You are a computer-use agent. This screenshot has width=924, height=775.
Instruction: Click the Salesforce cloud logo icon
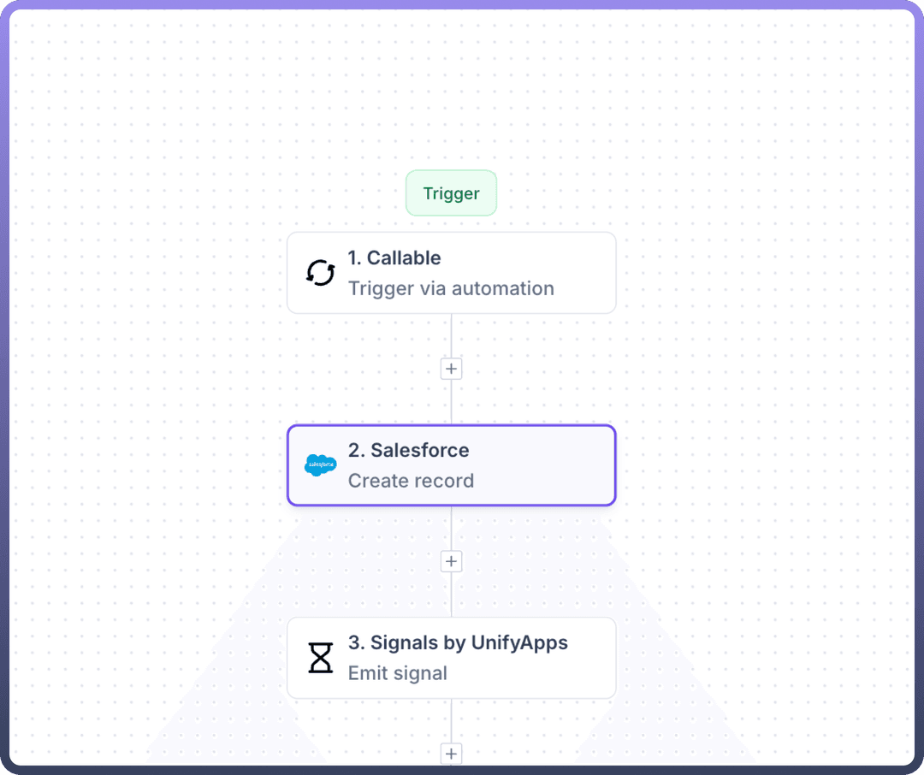point(321,465)
